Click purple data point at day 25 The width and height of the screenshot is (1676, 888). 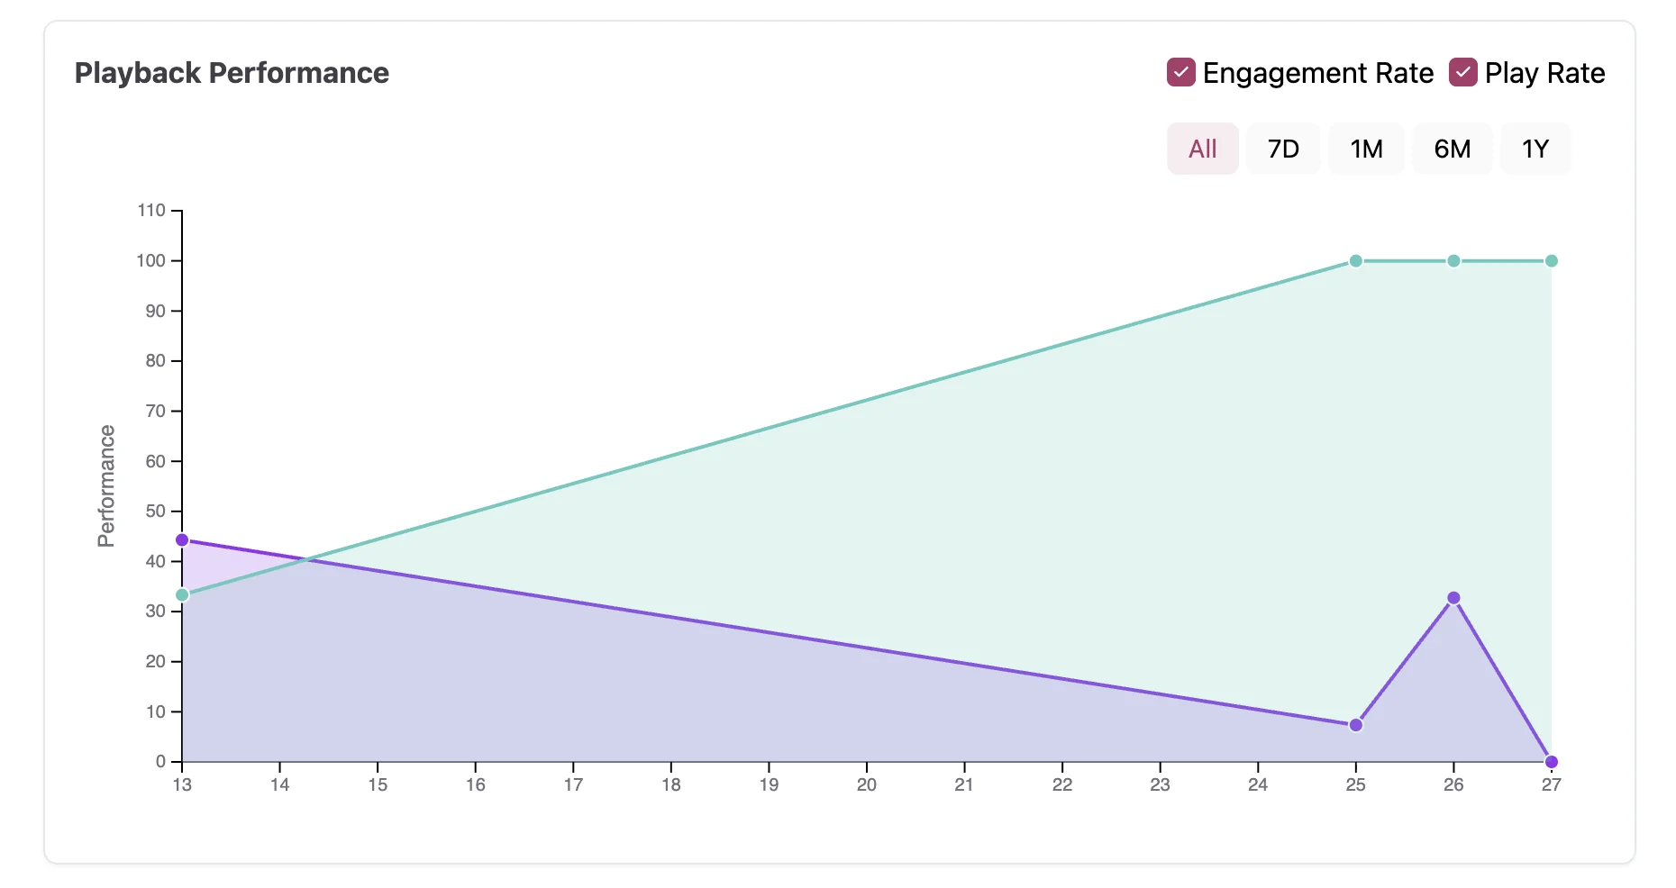1355,725
